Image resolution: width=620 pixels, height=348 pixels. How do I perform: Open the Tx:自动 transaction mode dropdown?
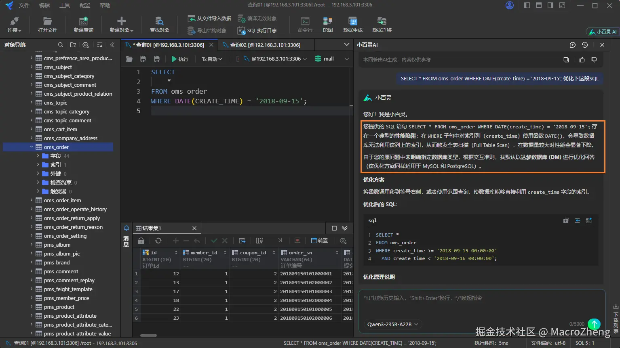point(212,59)
